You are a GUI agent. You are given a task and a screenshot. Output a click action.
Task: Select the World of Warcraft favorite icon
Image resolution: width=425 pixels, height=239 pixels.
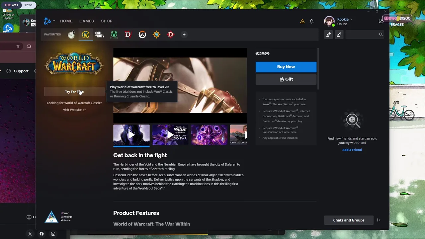pyautogui.click(x=86, y=35)
